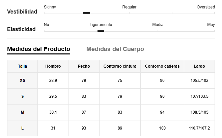Select the M size row label
The image size is (222, 138).
[x=22, y=112]
